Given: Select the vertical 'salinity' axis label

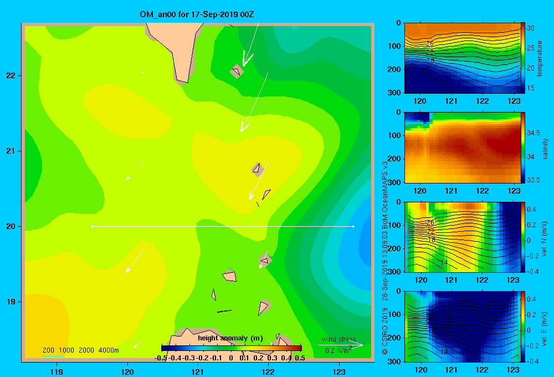Looking at the screenshot, I should click(x=545, y=149).
